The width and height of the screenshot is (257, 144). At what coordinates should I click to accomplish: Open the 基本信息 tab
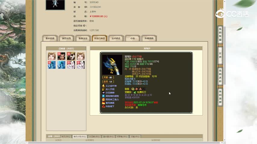pyautogui.click(x=50, y=38)
